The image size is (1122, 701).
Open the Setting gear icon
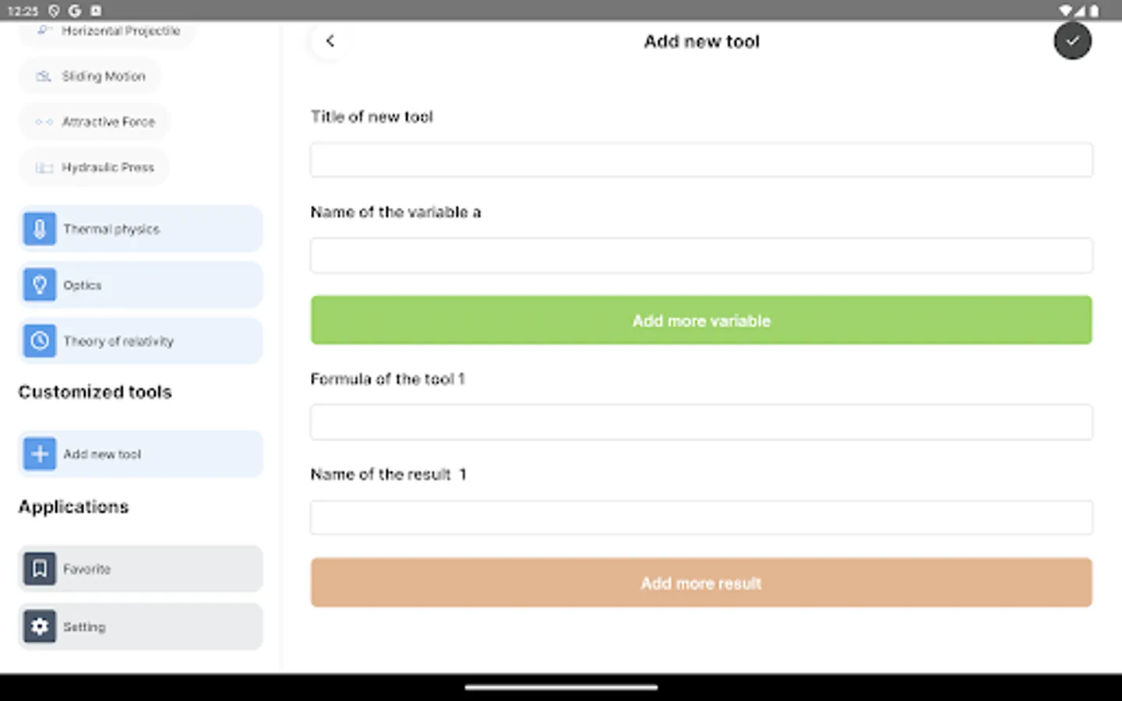pos(39,626)
